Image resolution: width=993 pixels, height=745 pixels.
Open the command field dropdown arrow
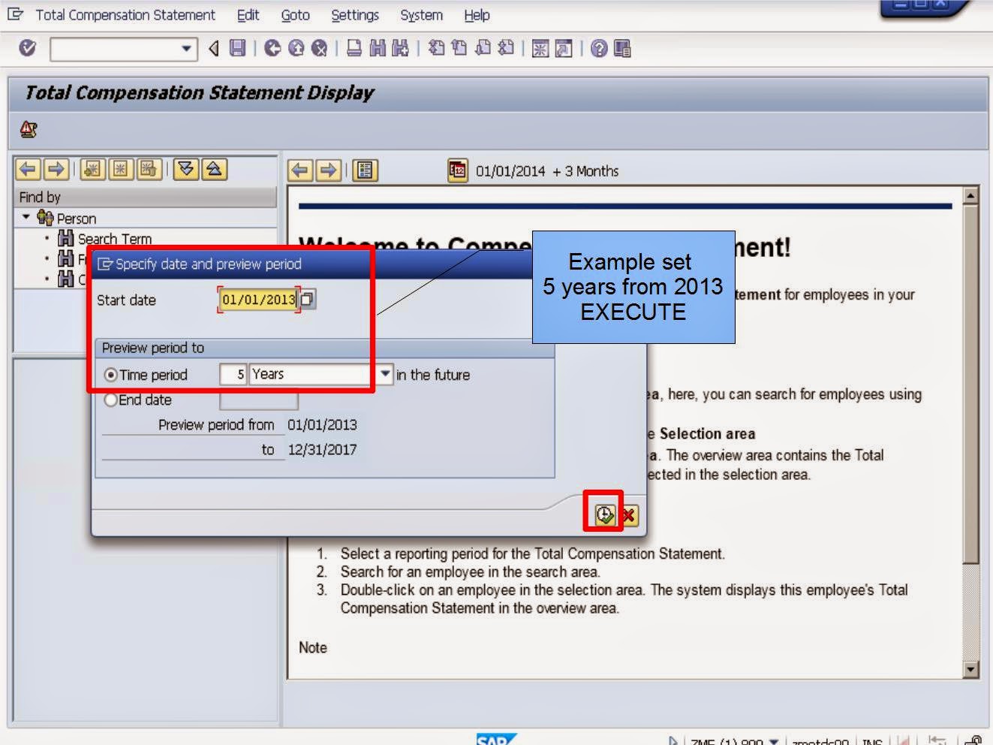(x=185, y=48)
